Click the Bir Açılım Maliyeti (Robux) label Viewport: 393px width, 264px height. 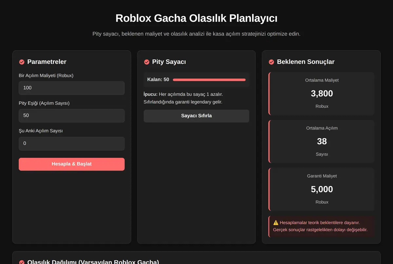(46, 75)
